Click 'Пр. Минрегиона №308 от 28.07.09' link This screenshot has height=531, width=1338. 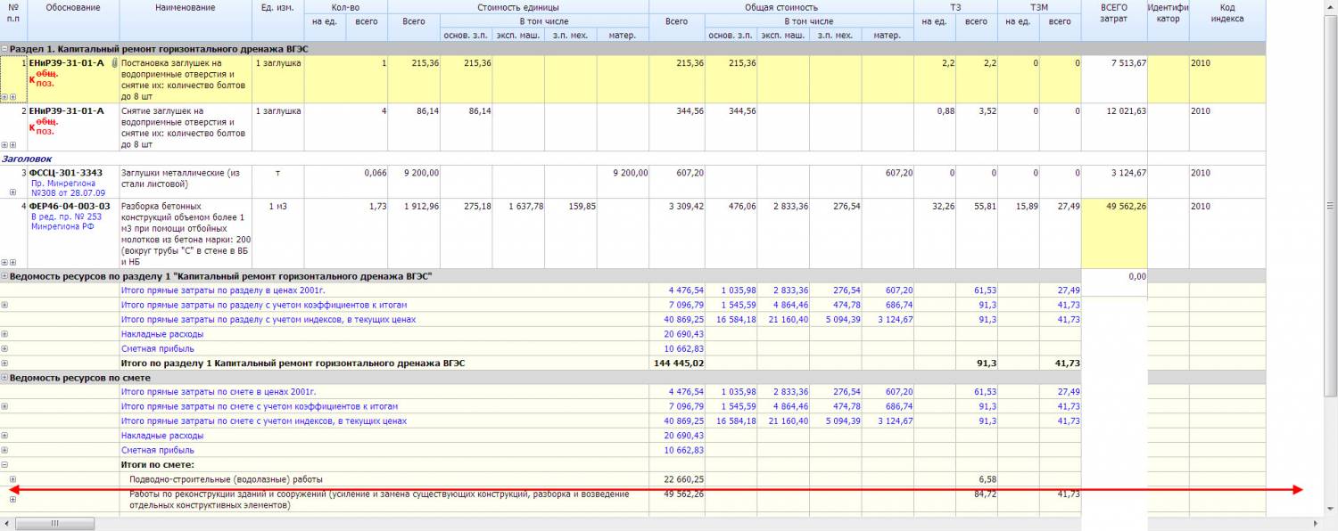click(x=68, y=187)
